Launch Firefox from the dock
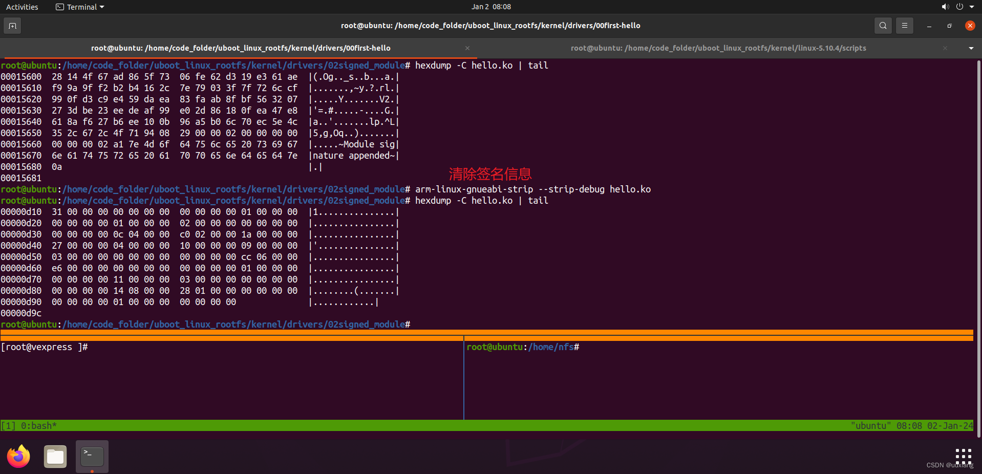Image resolution: width=982 pixels, height=474 pixels. pyautogui.click(x=18, y=457)
